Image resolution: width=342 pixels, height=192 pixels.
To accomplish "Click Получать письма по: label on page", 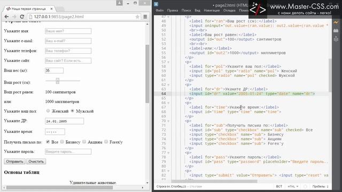I will (x=23, y=142).
